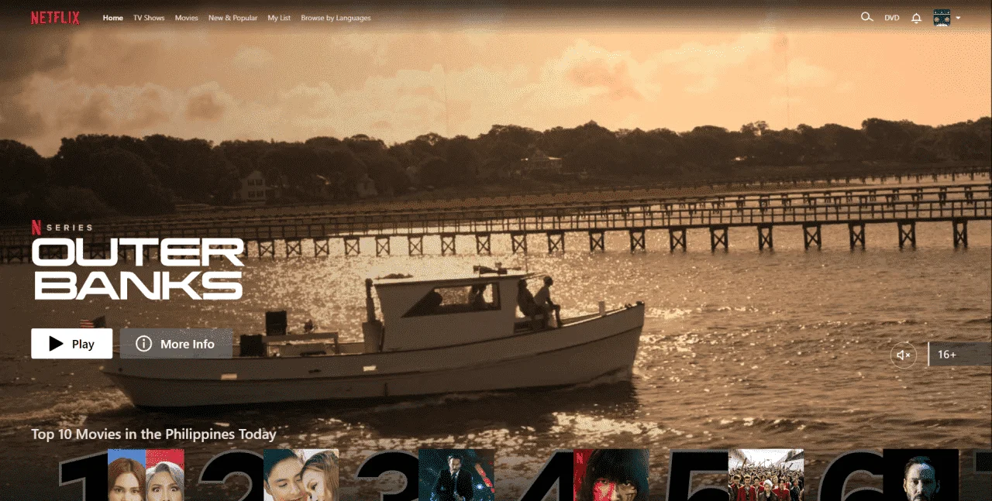This screenshot has width=992, height=501.
Task: Go to the Home tab
Action: 113,18
